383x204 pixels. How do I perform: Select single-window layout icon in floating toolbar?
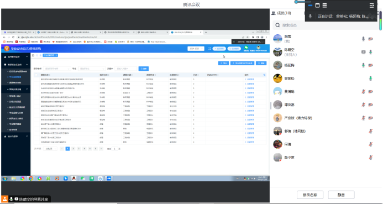(317, 5)
